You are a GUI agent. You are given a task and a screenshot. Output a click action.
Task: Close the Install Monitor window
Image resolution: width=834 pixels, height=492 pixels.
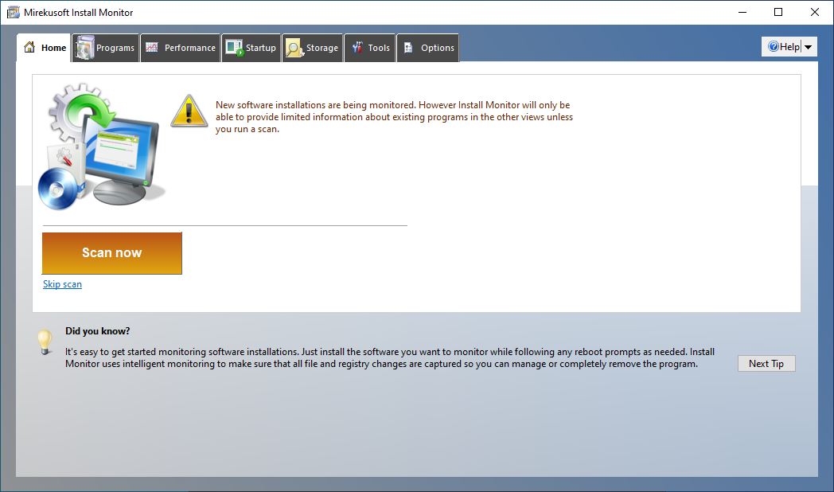(814, 12)
